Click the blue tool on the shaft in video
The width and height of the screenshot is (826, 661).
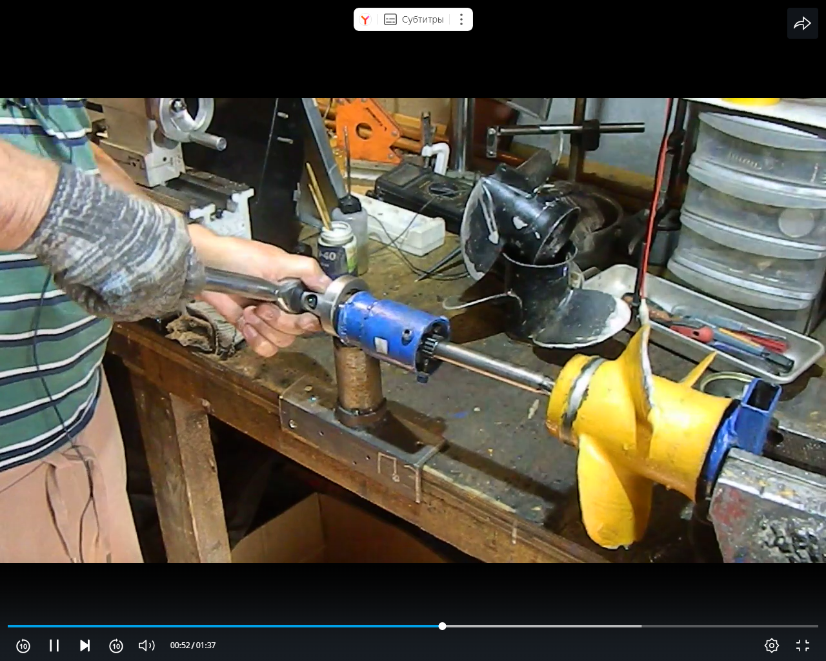pos(387,329)
